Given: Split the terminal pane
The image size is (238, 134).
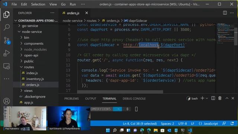Looking at the screenshot, I should point(213,98).
